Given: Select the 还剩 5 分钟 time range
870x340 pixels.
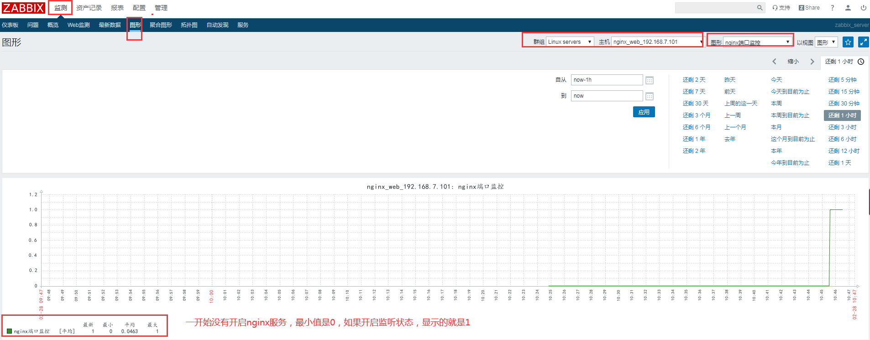Looking at the screenshot, I should (x=842, y=80).
